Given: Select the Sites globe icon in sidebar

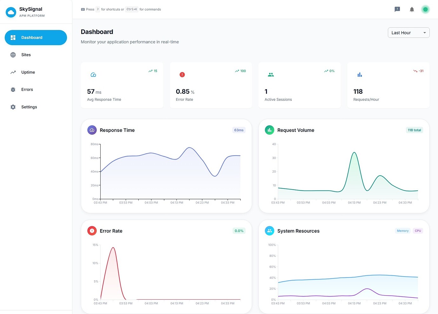Looking at the screenshot, I should [13, 55].
